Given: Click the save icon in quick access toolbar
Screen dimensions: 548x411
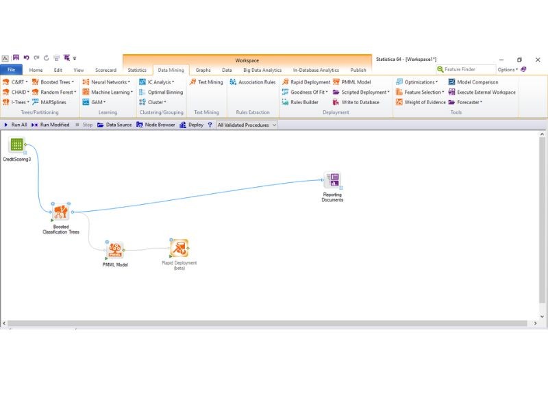Looking at the screenshot, I should (16, 58).
